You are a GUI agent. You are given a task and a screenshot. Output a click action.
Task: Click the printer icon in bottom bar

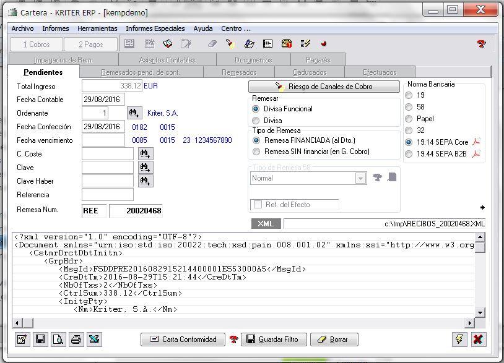(x=76, y=340)
